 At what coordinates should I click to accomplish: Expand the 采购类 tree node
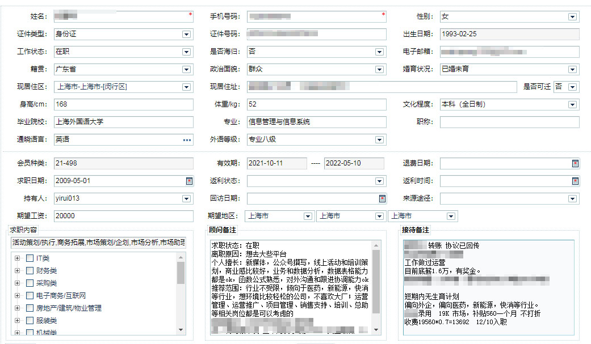[x=17, y=283]
